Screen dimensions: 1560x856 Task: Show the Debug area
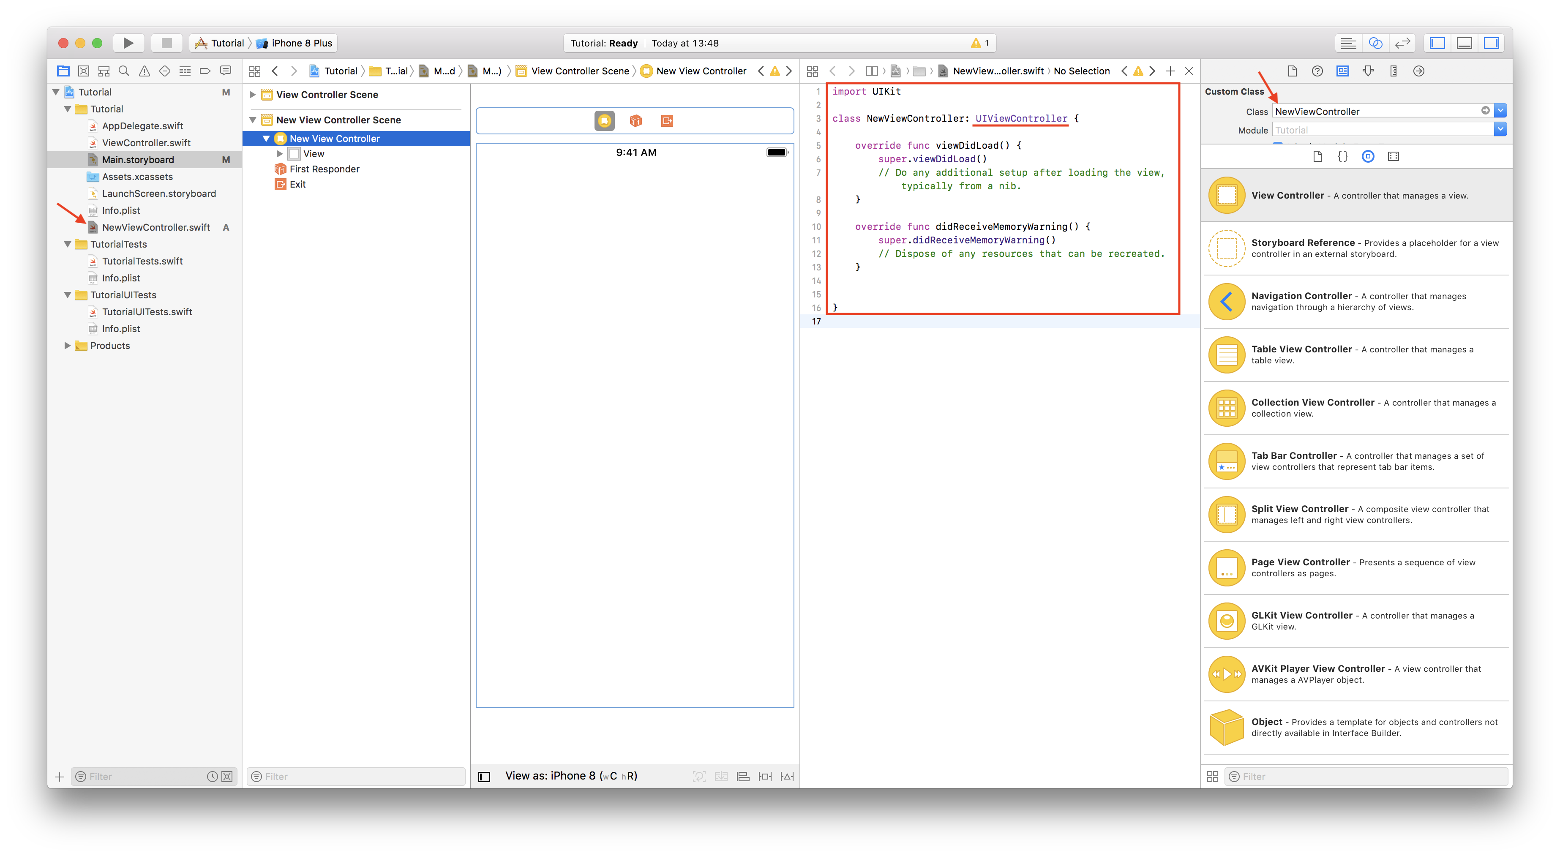1465,43
